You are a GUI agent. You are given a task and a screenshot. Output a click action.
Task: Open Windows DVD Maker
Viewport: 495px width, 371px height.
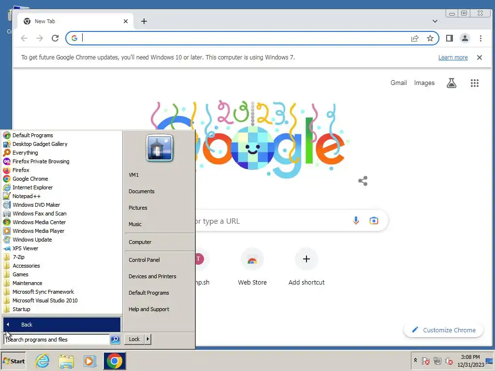pyautogui.click(x=36, y=205)
